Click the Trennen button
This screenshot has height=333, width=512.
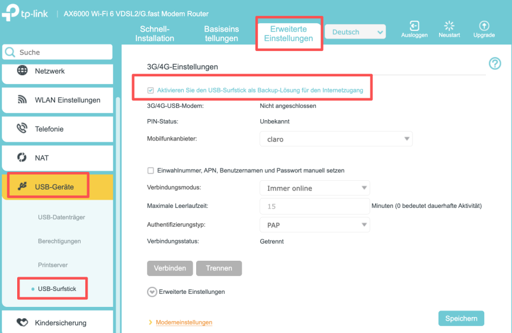click(219, 268)
